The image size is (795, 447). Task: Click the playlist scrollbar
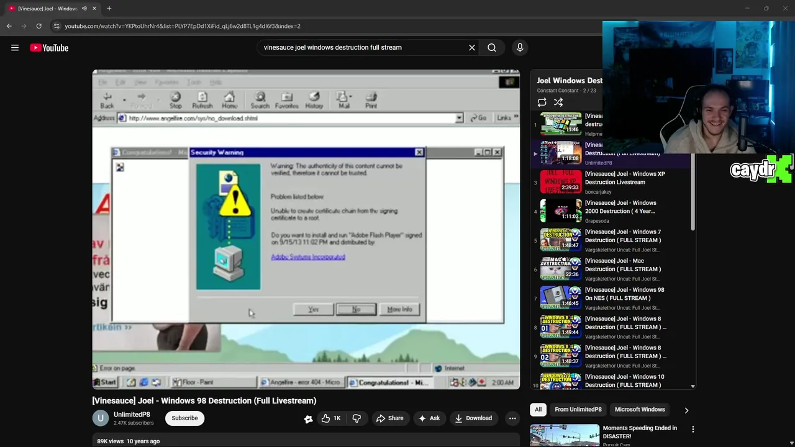tap(693, 186)
